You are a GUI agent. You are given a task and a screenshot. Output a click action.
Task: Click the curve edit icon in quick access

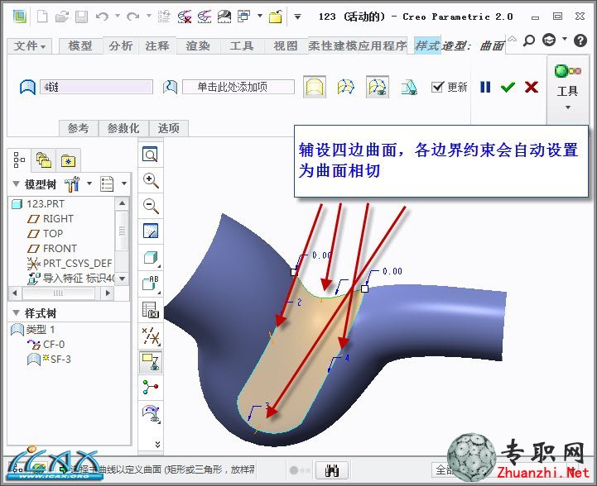[205, 17]
